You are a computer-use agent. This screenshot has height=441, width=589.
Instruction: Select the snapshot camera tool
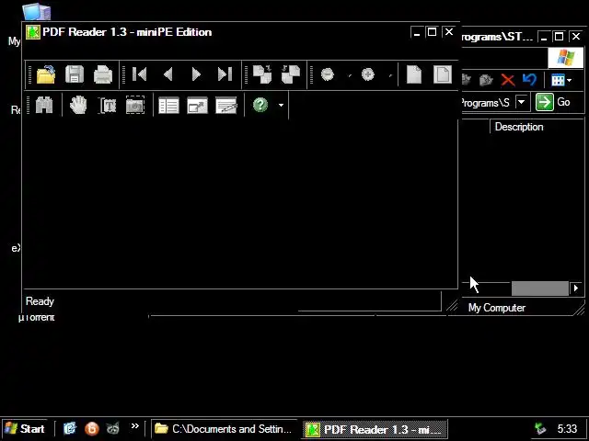pyautogui.click(x=135, y=105)
